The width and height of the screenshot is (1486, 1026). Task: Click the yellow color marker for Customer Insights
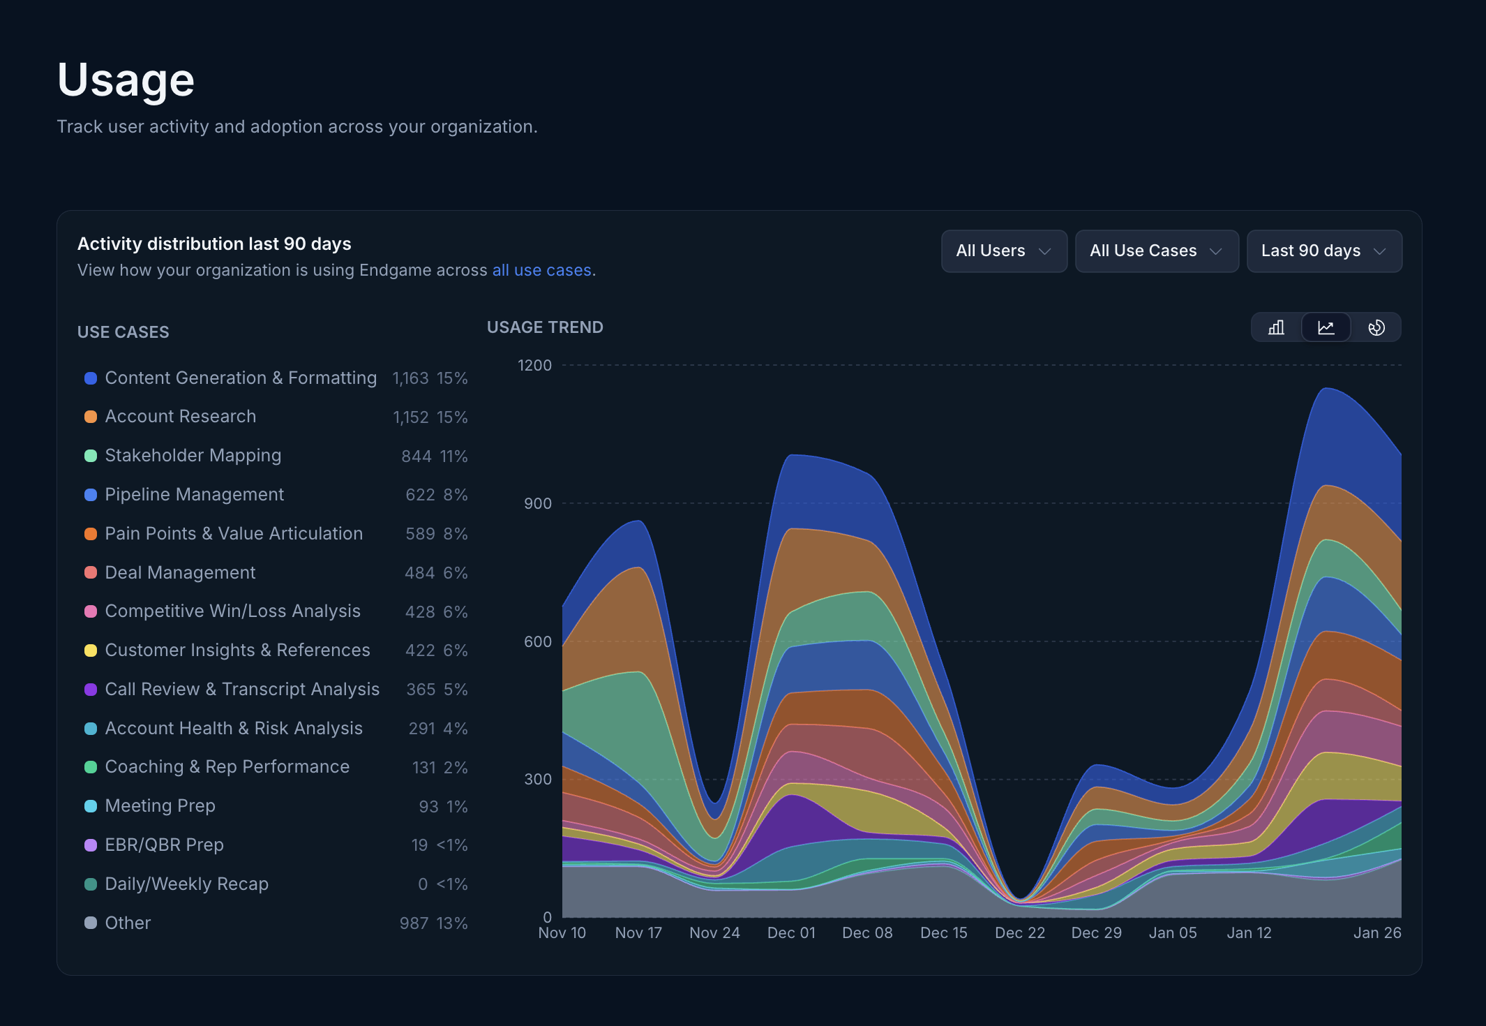[90, 650]
